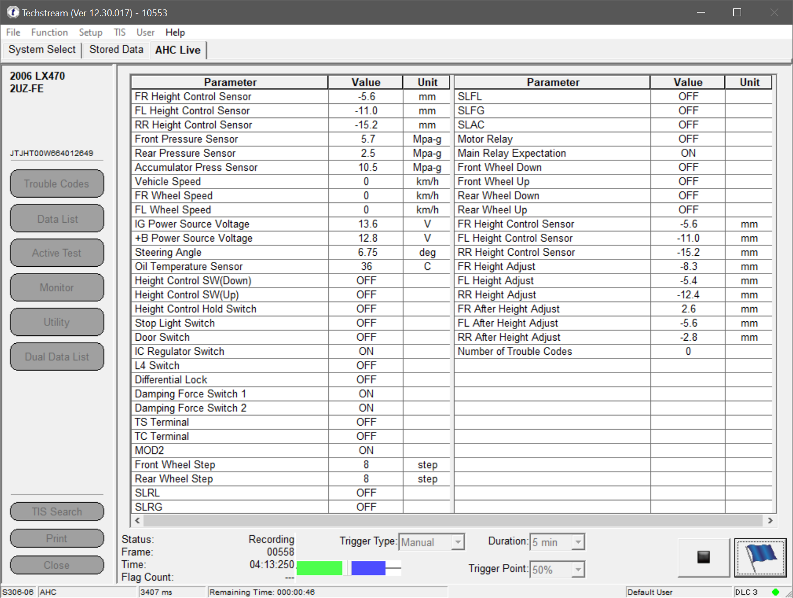Select the Front Pressure Sensor row
Viewport: 793px width, 598px height.
click(x=291, y=139)
